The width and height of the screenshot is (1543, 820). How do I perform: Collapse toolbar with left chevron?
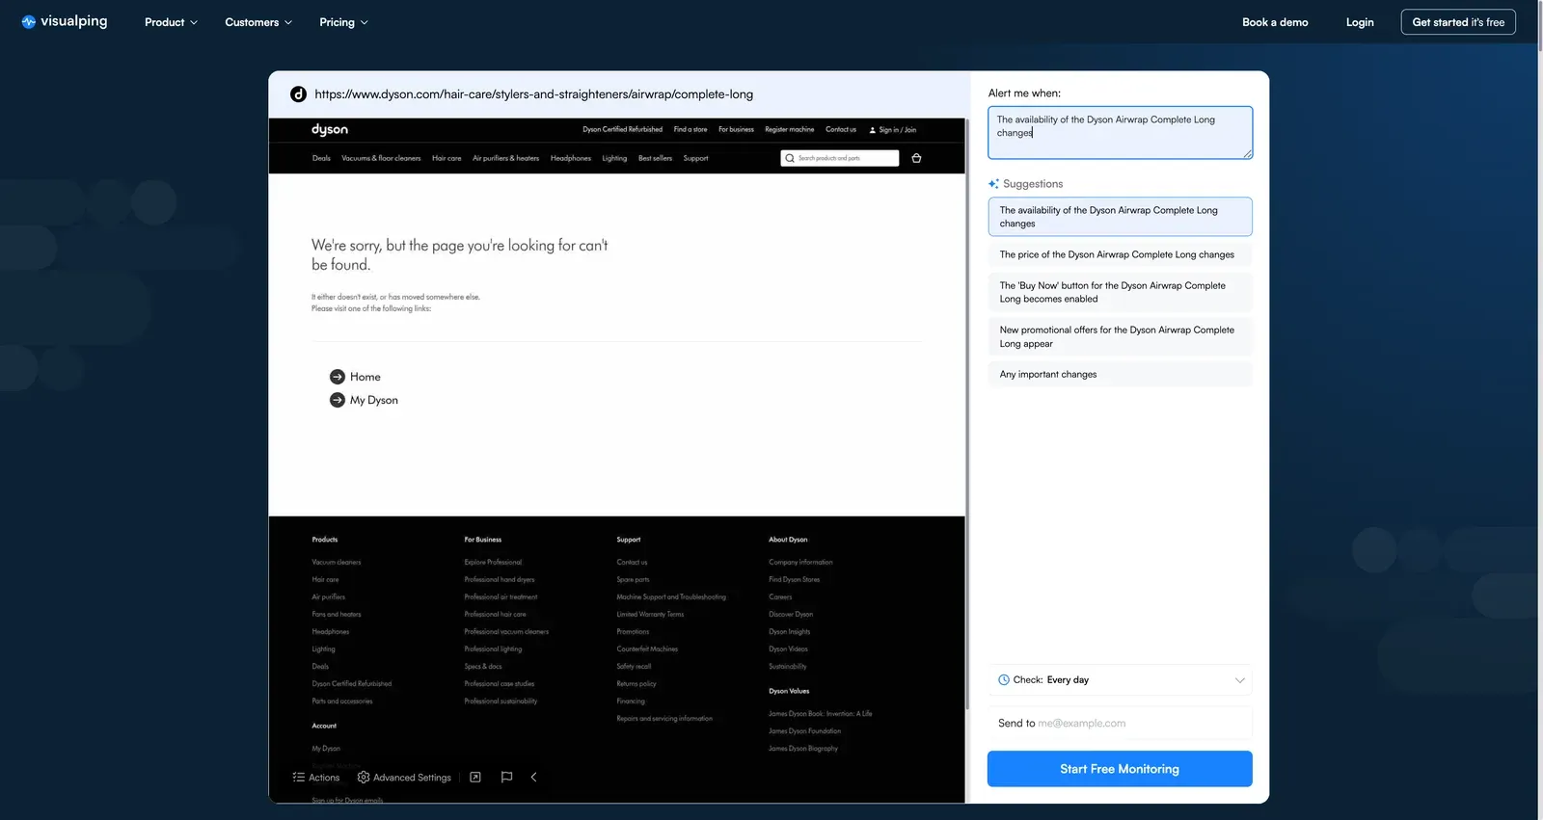point(533,777)
